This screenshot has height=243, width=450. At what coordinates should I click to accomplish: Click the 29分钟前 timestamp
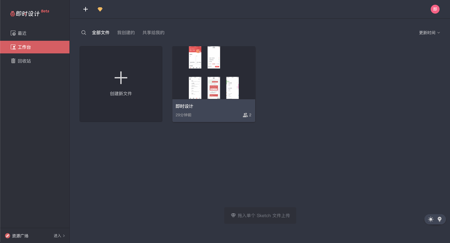[183, 115]
